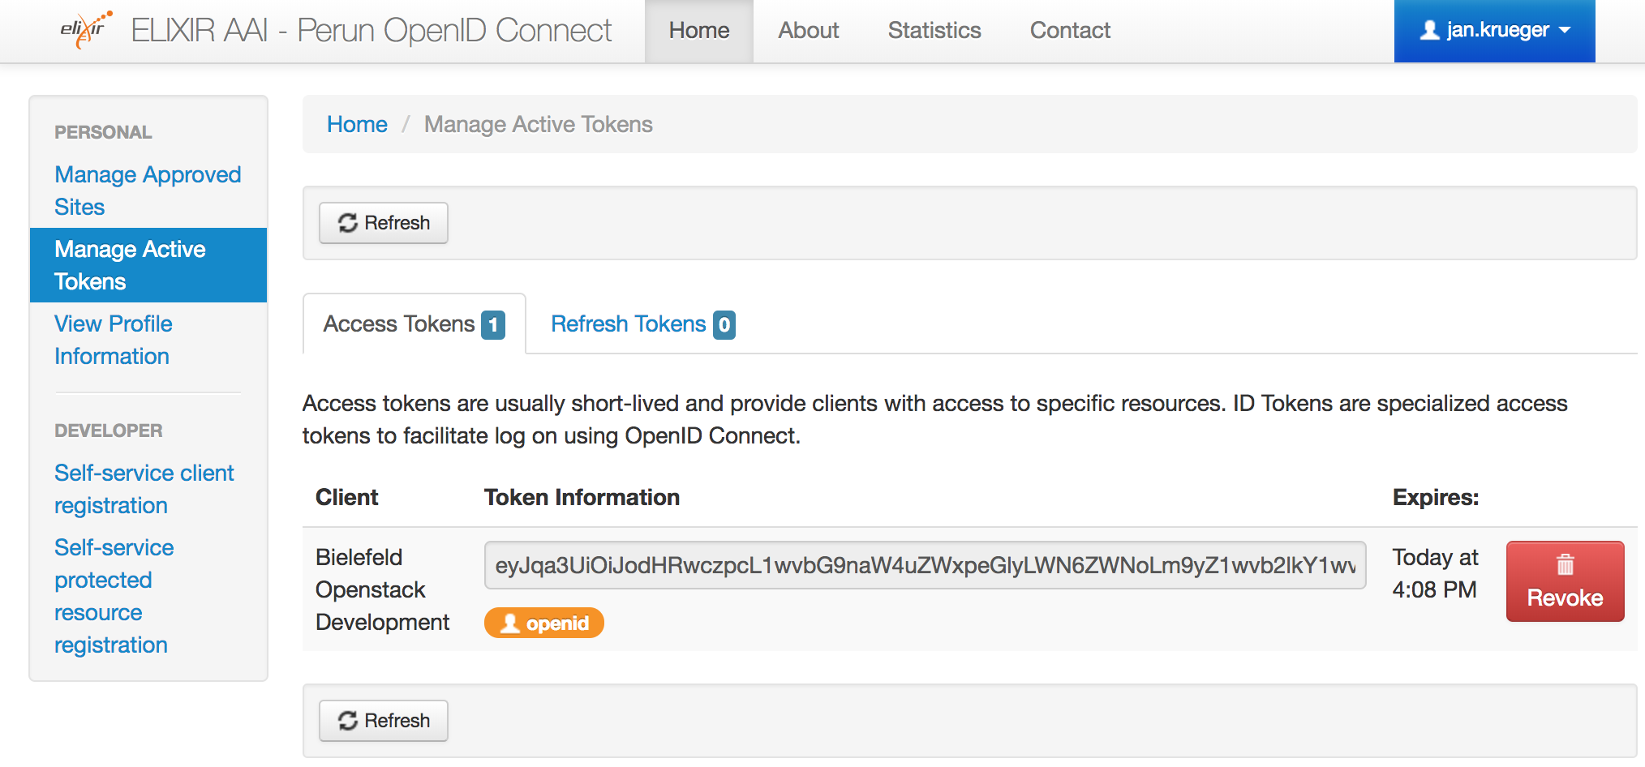The height and width of the screenshot is (767, 1645).
Task: Click the ELIXIR logo icon
Action: point(85,30)
